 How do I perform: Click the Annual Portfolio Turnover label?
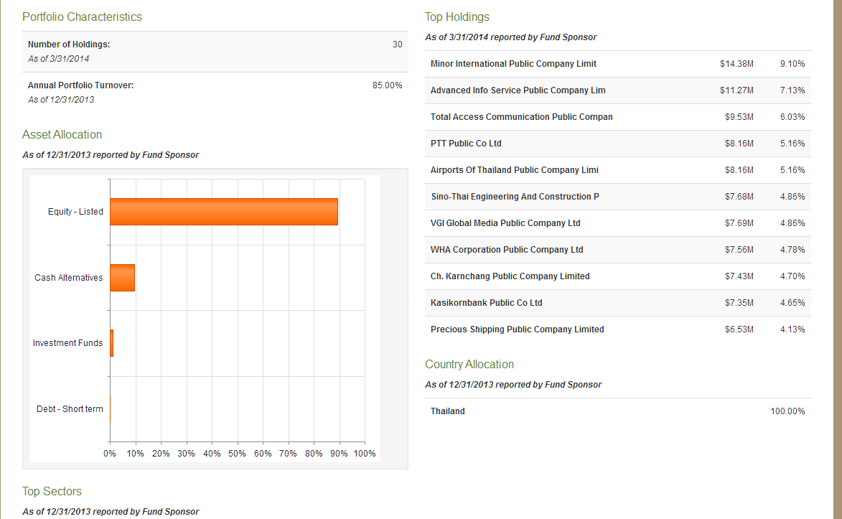pyautogui.click(x=80, y=85)
